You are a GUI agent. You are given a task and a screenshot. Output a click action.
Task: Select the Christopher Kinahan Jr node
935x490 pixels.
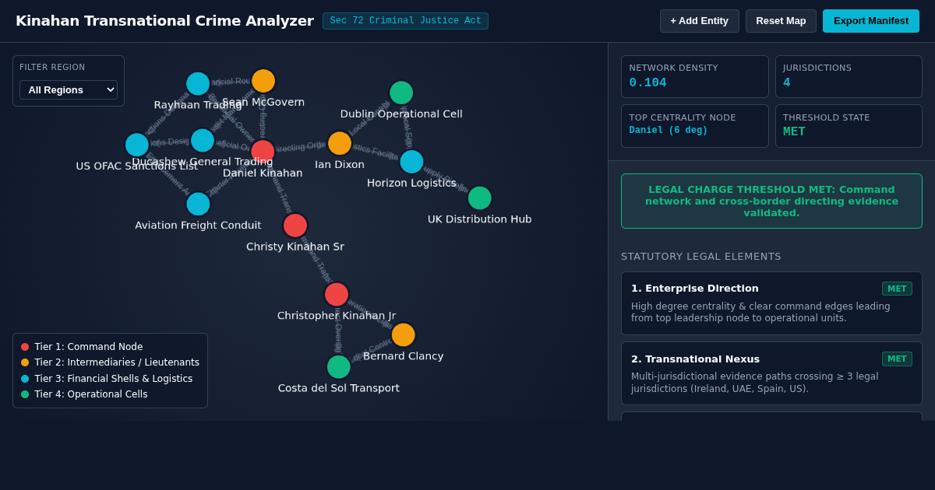click(x=337, y=295)
